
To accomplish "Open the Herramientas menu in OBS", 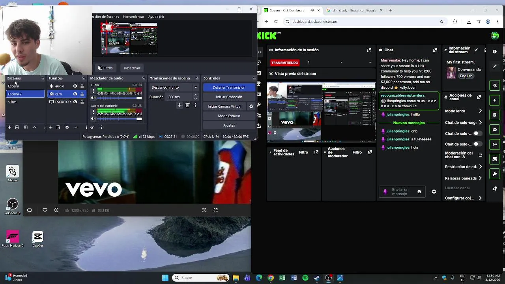I will point(133,17).
